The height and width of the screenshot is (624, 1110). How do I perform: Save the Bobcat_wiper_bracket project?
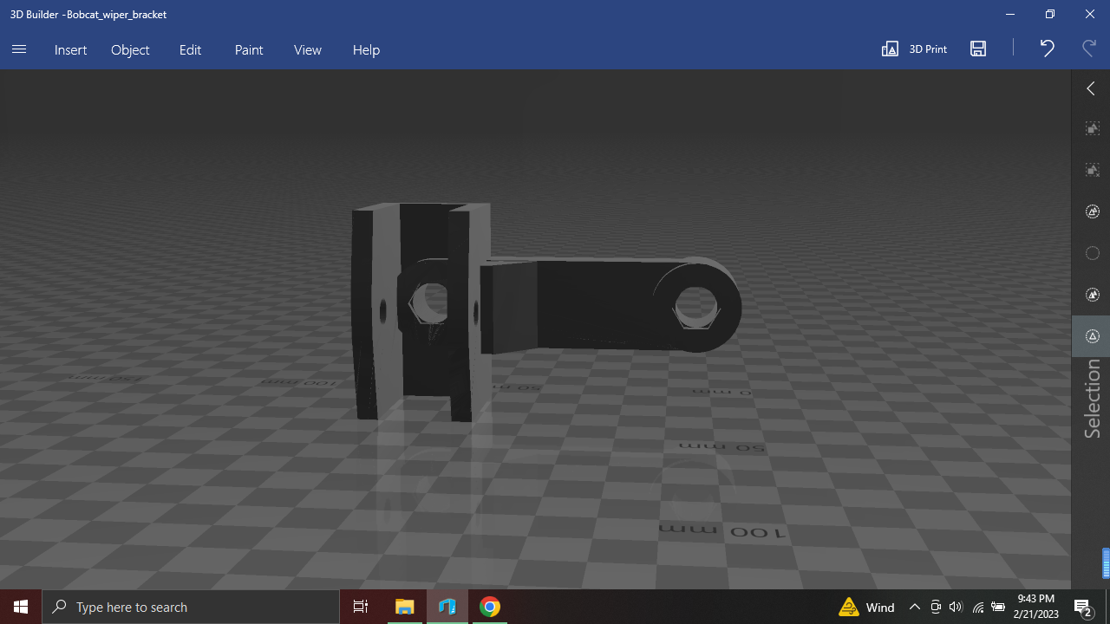pos(977,49)
